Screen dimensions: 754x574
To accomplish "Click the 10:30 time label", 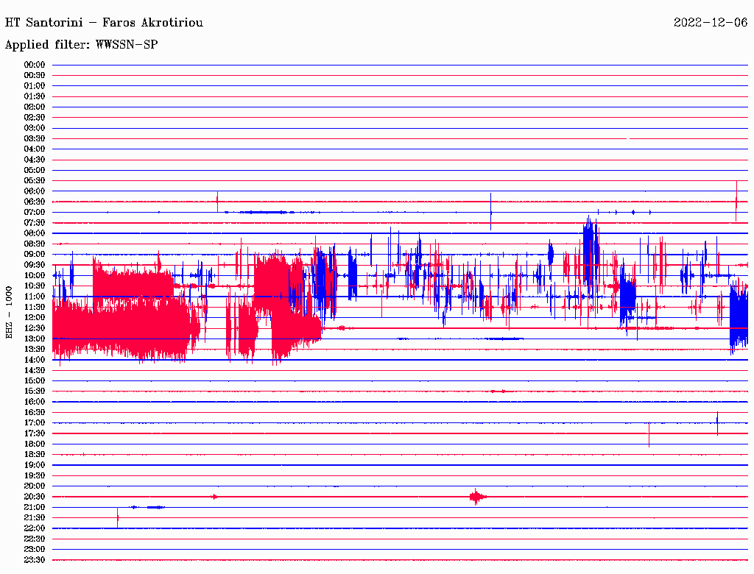I will pos(34,286).
